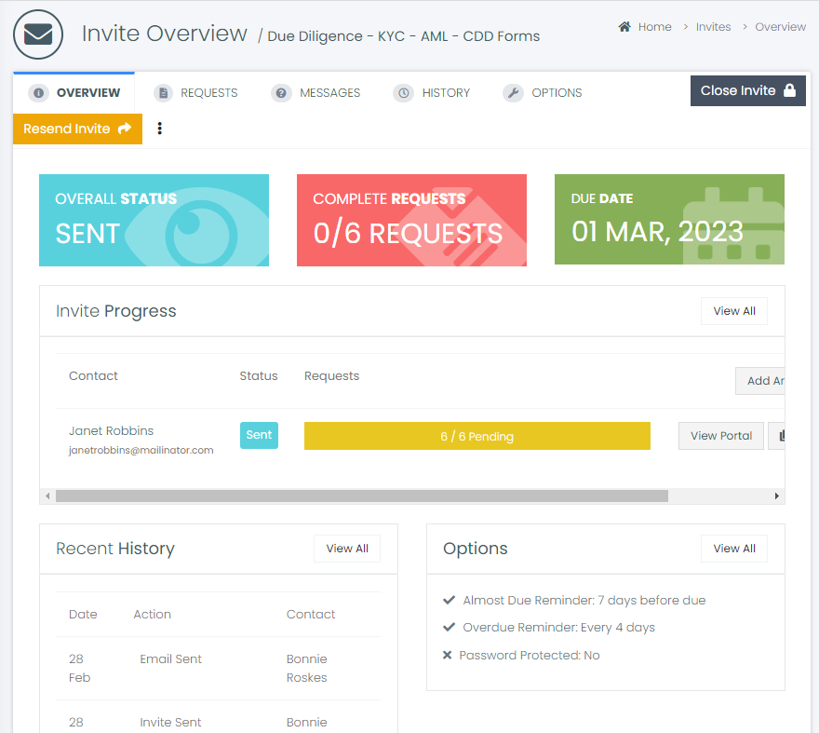This screenshot has height=733, width=819.
Task: Click the Home house icon in the breadcrumb
Action: 623,26
